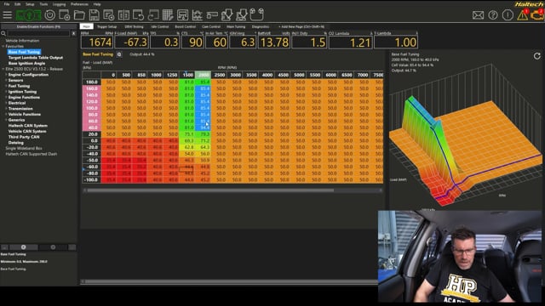
Task: Click the power/reset ECU icon
Action: [50, 15]
